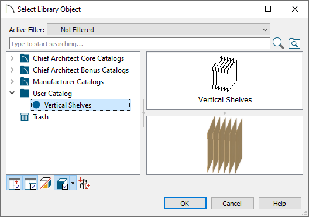Collapse the User Catalog tree node
The image size is (309, 217).
tap(12, 93)
